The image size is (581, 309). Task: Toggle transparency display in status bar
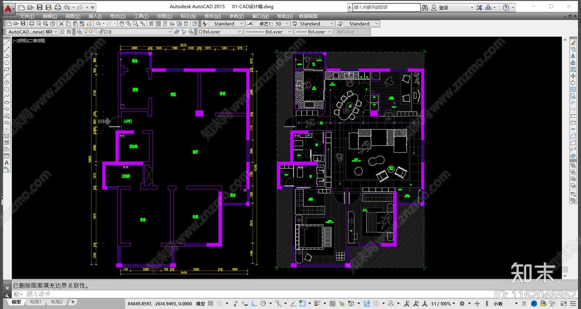[333, 303]
